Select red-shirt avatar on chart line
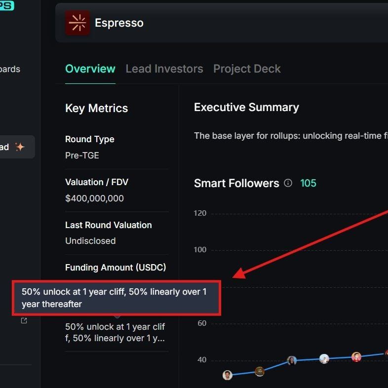The height and width of the screenshot is (388, 388). (x=356, y=357)
